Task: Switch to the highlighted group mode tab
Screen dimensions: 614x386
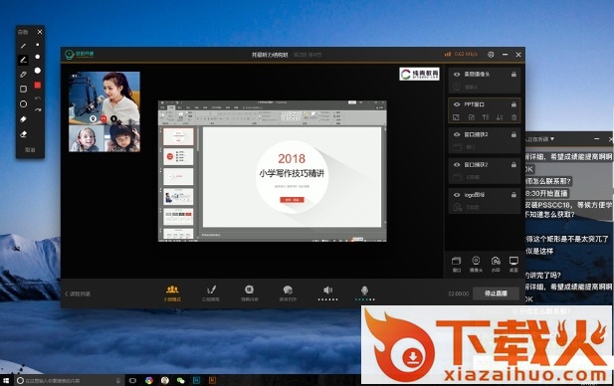Action: [172, 293]
